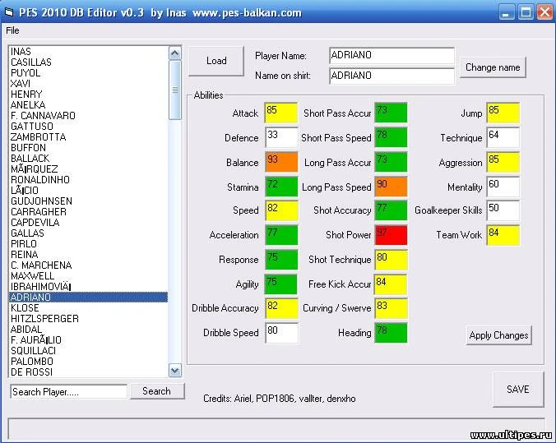Click the Attack value field 85

pyautogui.click(x=281, y=113)
